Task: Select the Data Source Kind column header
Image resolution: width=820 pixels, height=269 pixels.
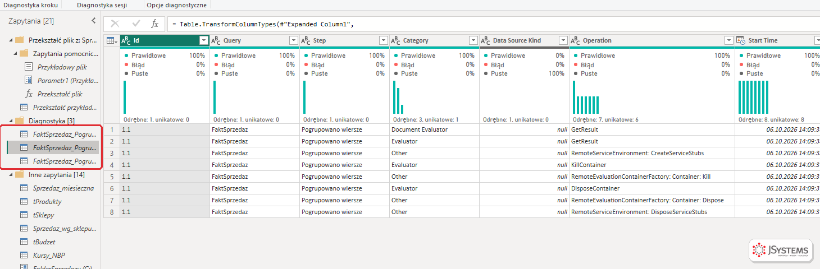Action: tap(524, 40)
